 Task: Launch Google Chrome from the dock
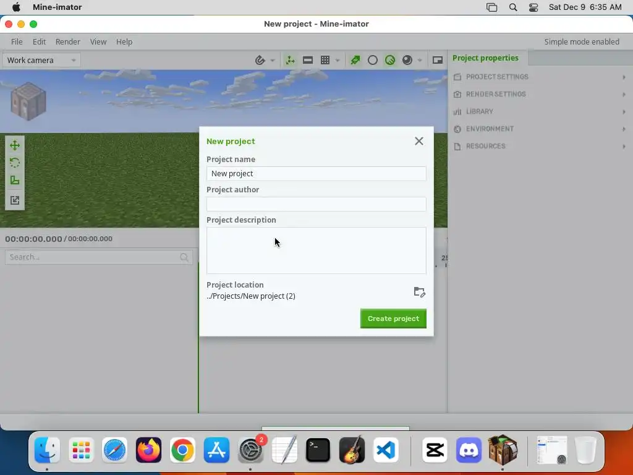[182, 450]
